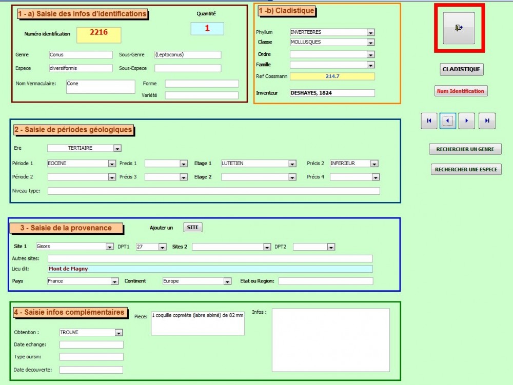Jump to the last record
The width and height of the screenshot is (513, 385).
[487, 121]
